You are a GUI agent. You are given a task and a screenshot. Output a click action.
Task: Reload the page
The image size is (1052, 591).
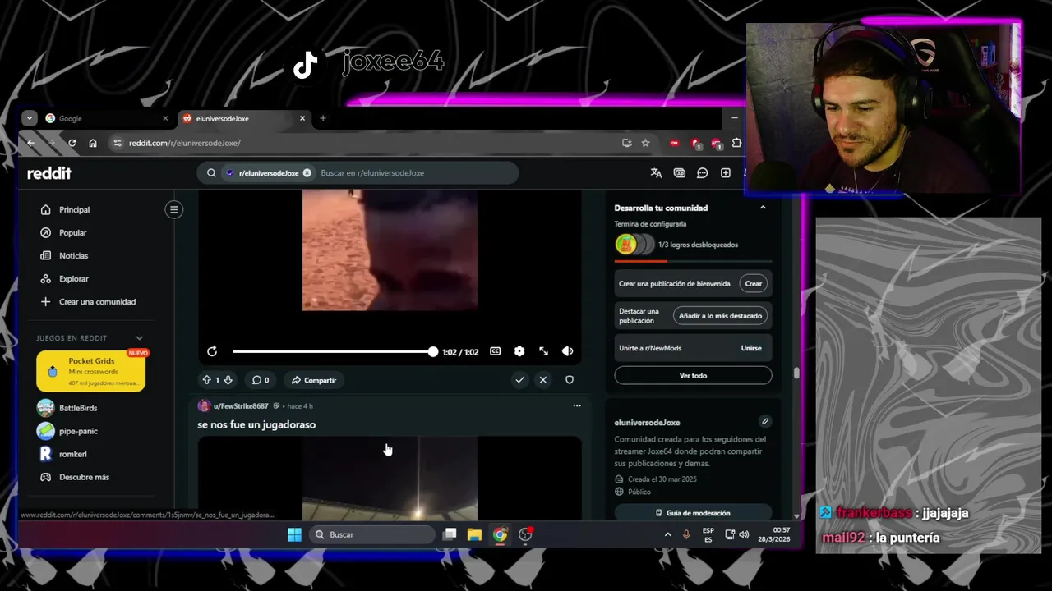click(72, 143)
